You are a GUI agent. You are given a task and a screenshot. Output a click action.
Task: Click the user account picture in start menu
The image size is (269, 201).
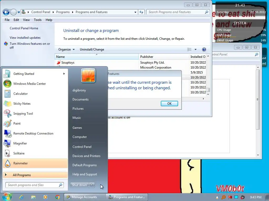tap(88, 75)
